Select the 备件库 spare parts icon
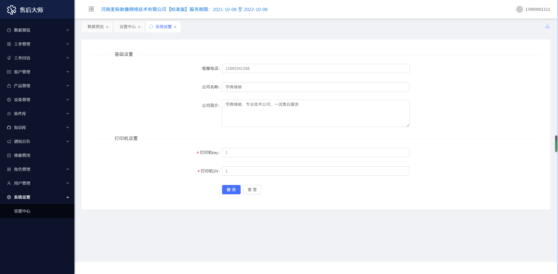The image size is (558, 274). click(9, 113)
